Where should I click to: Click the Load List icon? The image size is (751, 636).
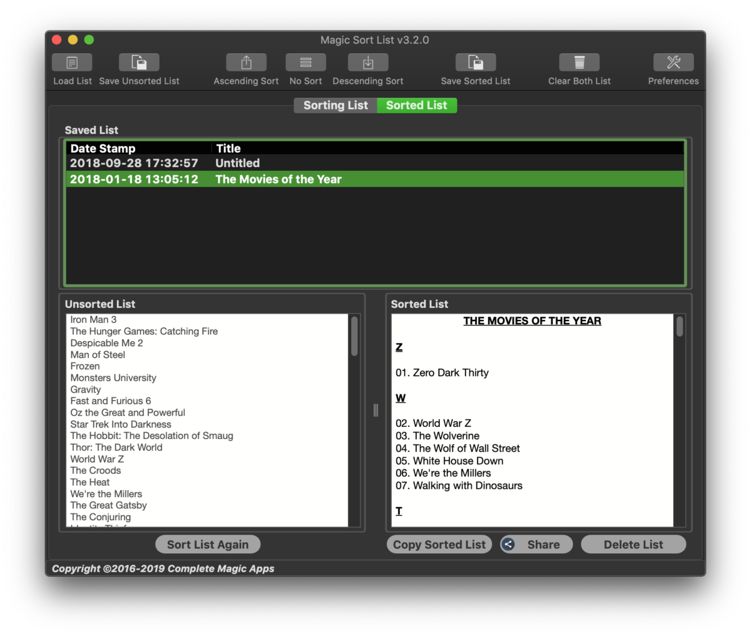pos(72,62)
